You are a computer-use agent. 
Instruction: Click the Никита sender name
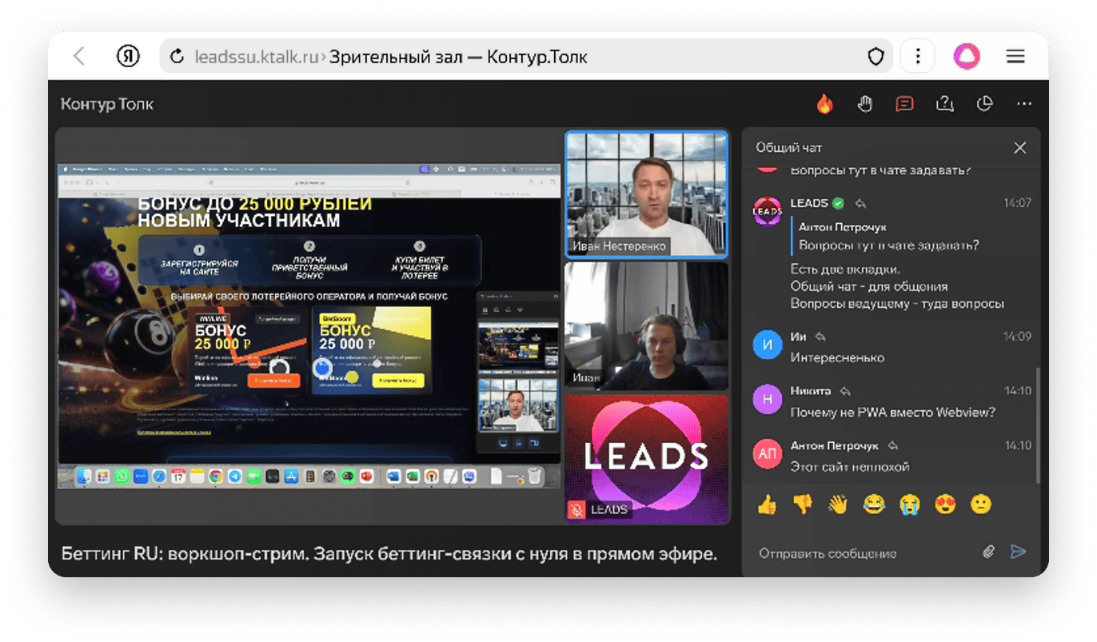(811, 391)
